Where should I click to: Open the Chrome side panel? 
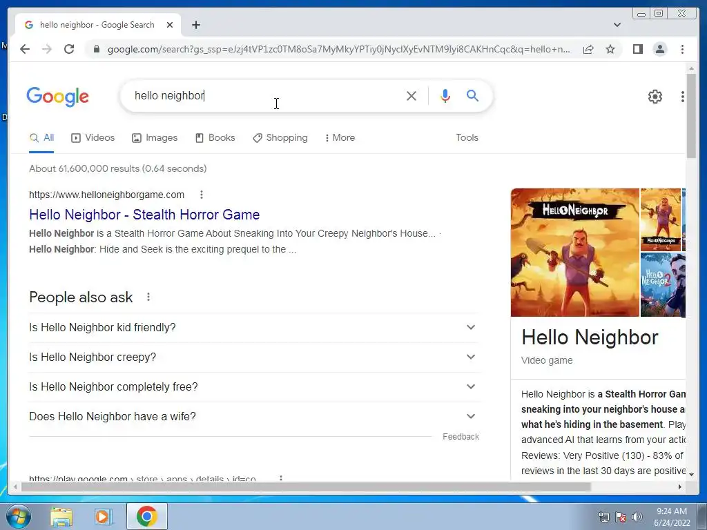click(637, 49)
